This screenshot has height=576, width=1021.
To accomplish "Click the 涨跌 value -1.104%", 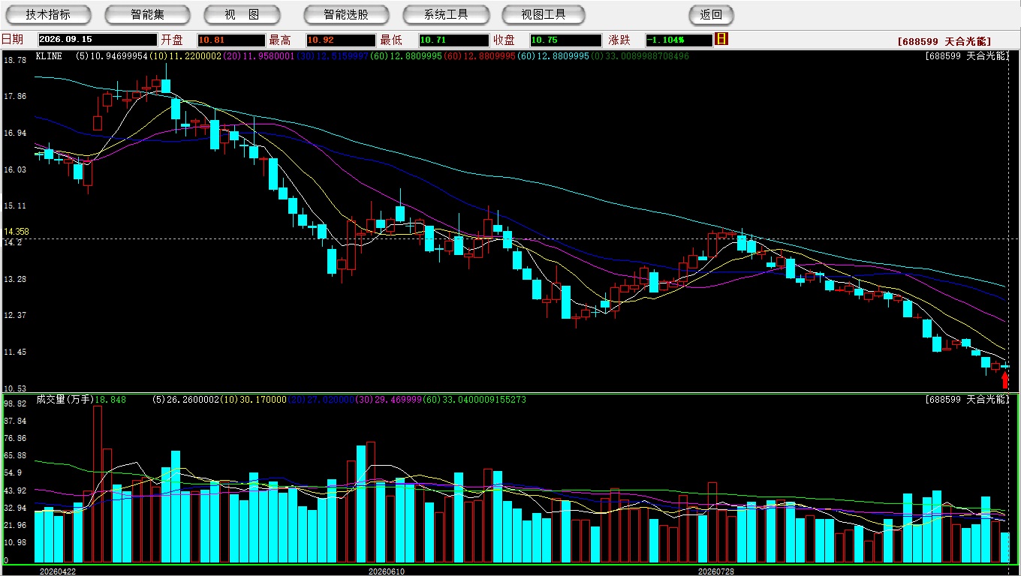I will 679,40.
